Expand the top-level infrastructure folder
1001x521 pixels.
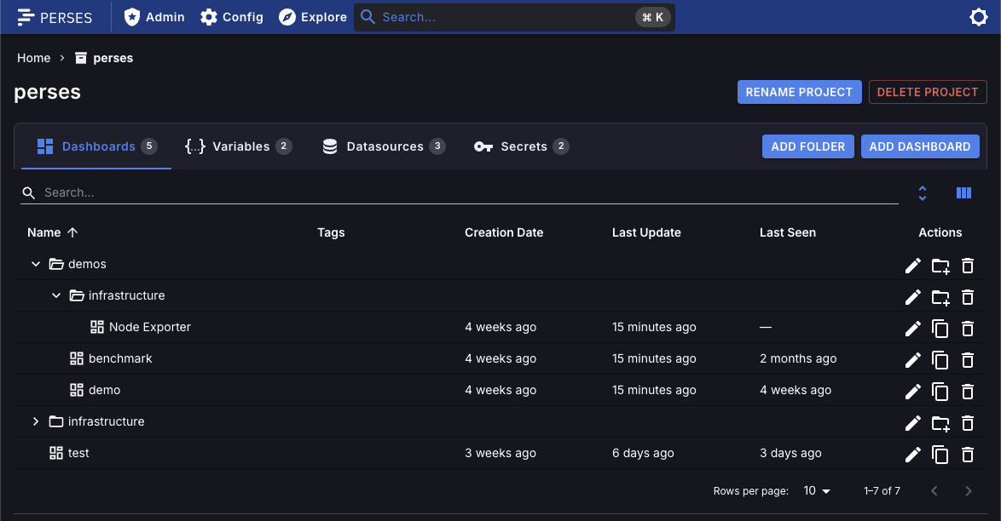coord(36,421)
